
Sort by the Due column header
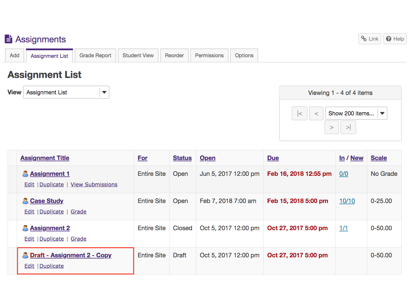pyautogui.click(x=273, y=158)
